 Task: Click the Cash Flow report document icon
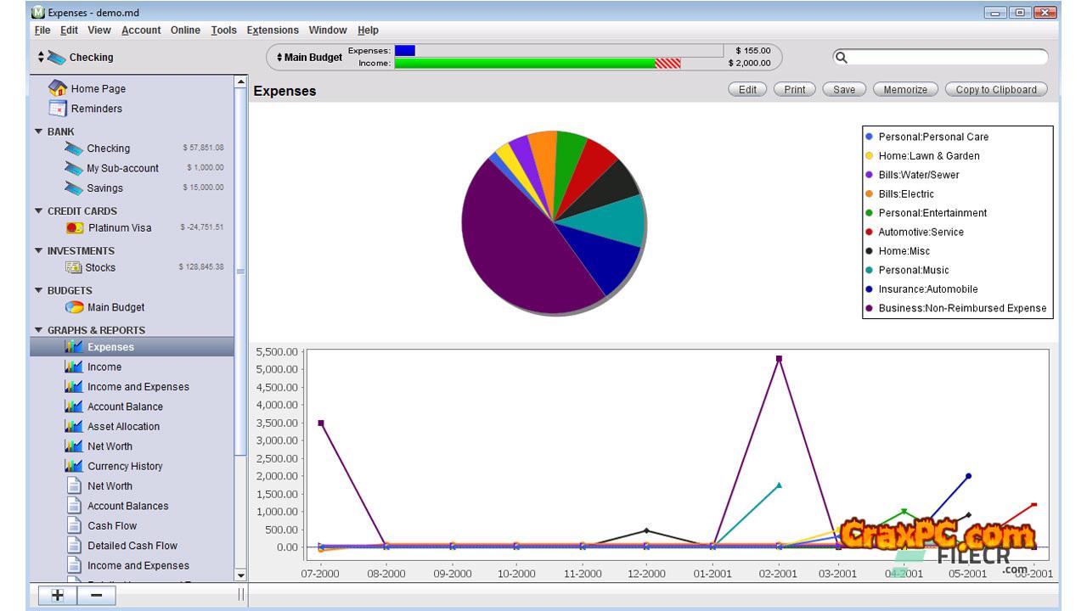74,525
